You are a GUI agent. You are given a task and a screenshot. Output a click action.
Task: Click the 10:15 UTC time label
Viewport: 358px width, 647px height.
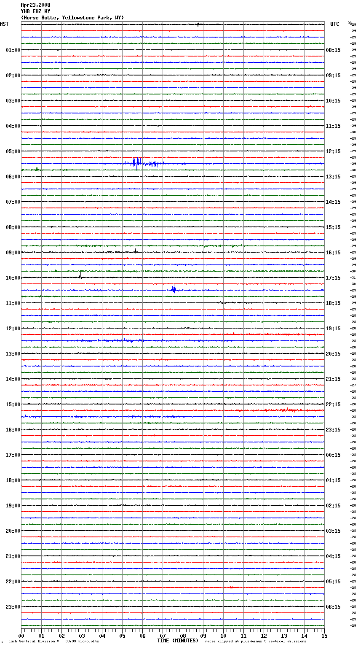[x=333, y=101]
